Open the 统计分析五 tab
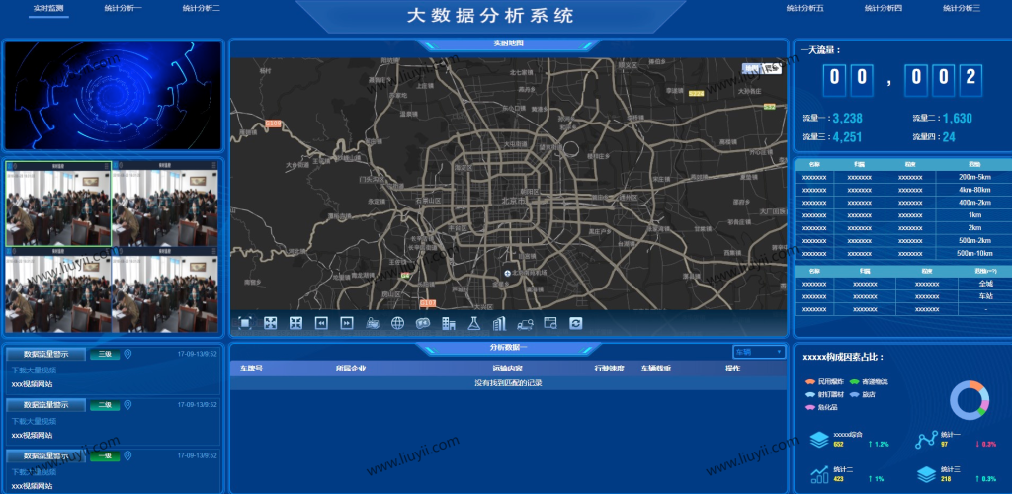This screenshot has width=1012, height=494. pyautogui.click(x=804, y=8)
